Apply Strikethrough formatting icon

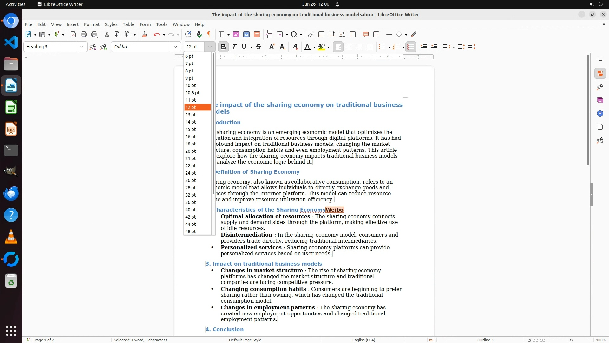point(259,47)
